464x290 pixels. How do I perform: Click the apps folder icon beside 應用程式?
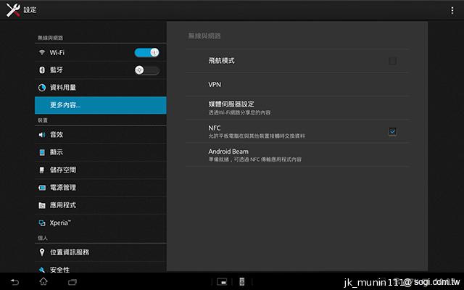[x=42, y=205]
